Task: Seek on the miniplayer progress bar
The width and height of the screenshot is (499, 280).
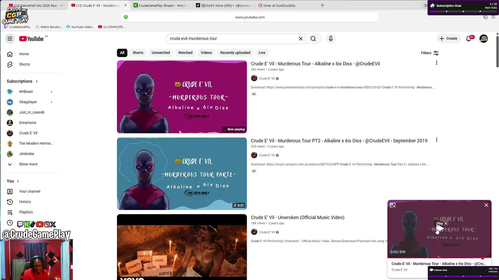Action: pos(439,257)
